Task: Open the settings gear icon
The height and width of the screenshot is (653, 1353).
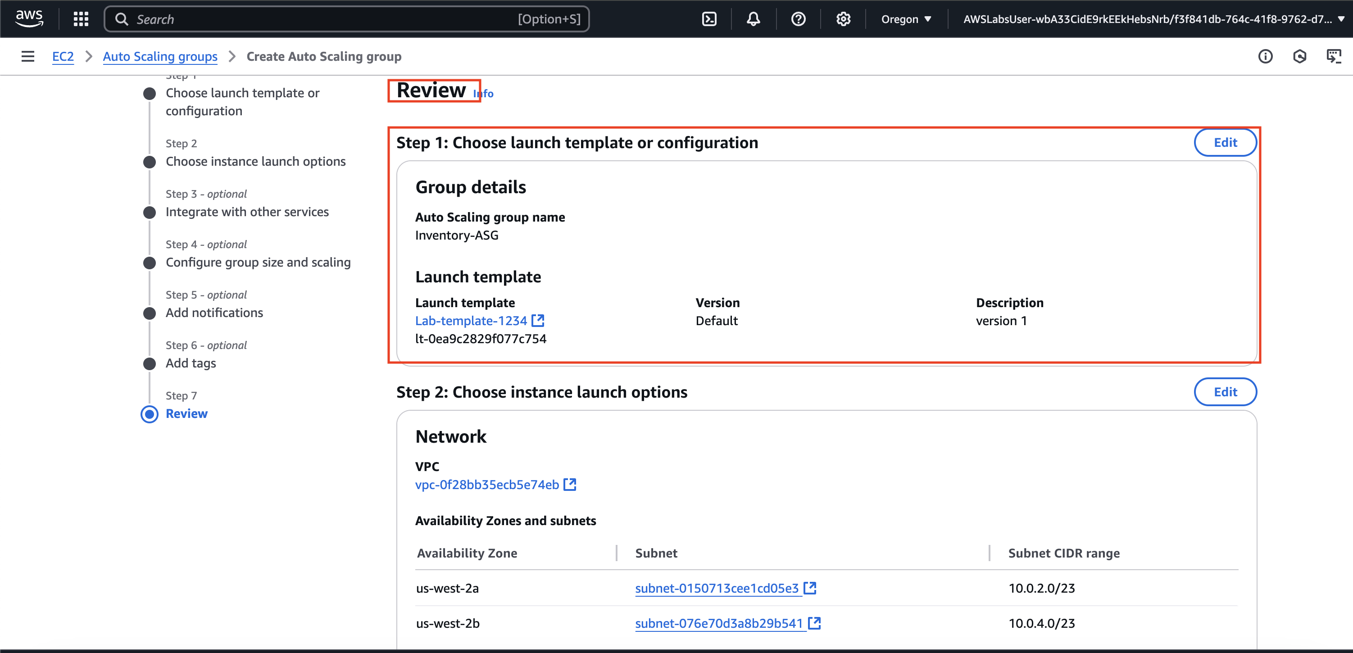Action: click(x=843, y=19)
